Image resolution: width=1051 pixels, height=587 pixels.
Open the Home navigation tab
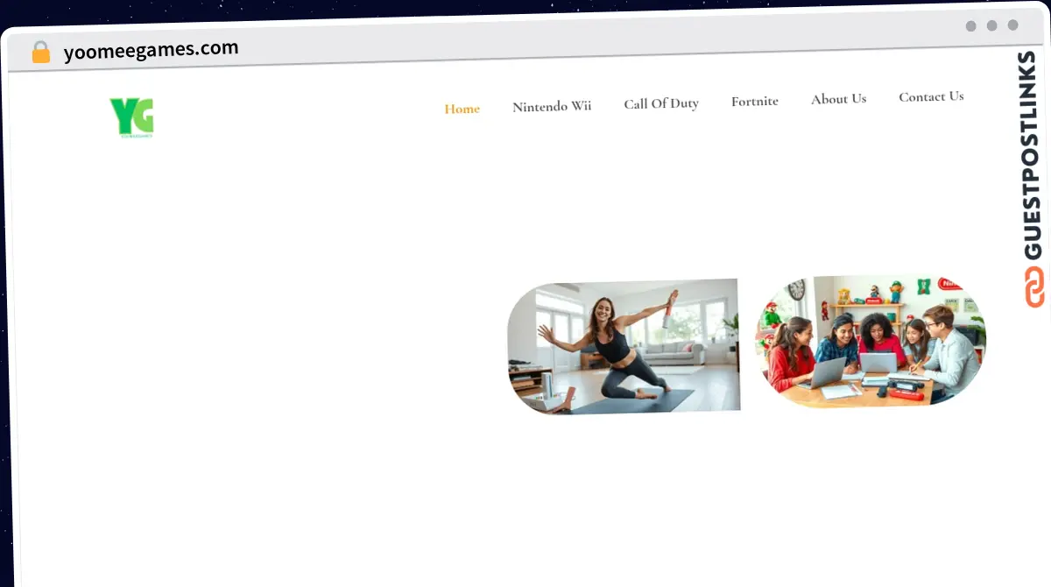tap(462, 110)
